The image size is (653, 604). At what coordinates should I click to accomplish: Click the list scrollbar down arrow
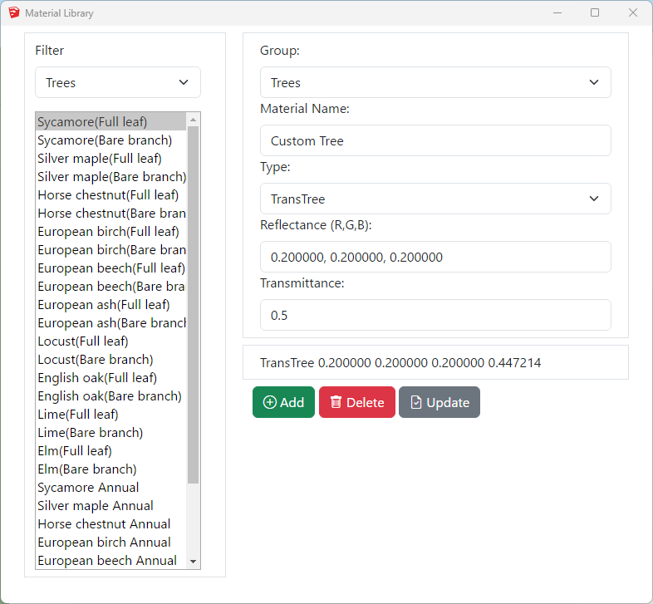point(194,562)
